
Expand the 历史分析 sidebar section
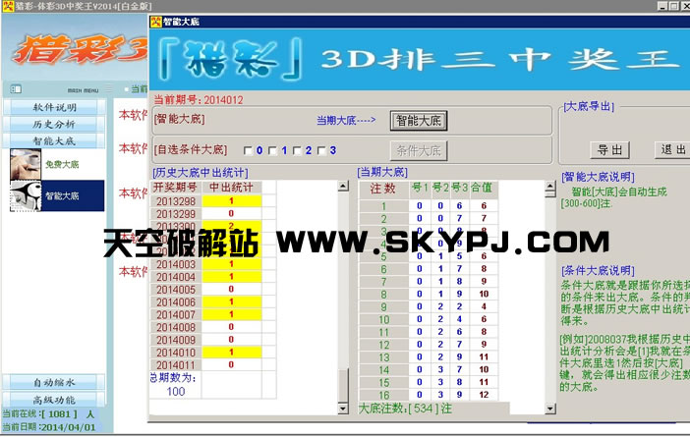click(54, 124)
